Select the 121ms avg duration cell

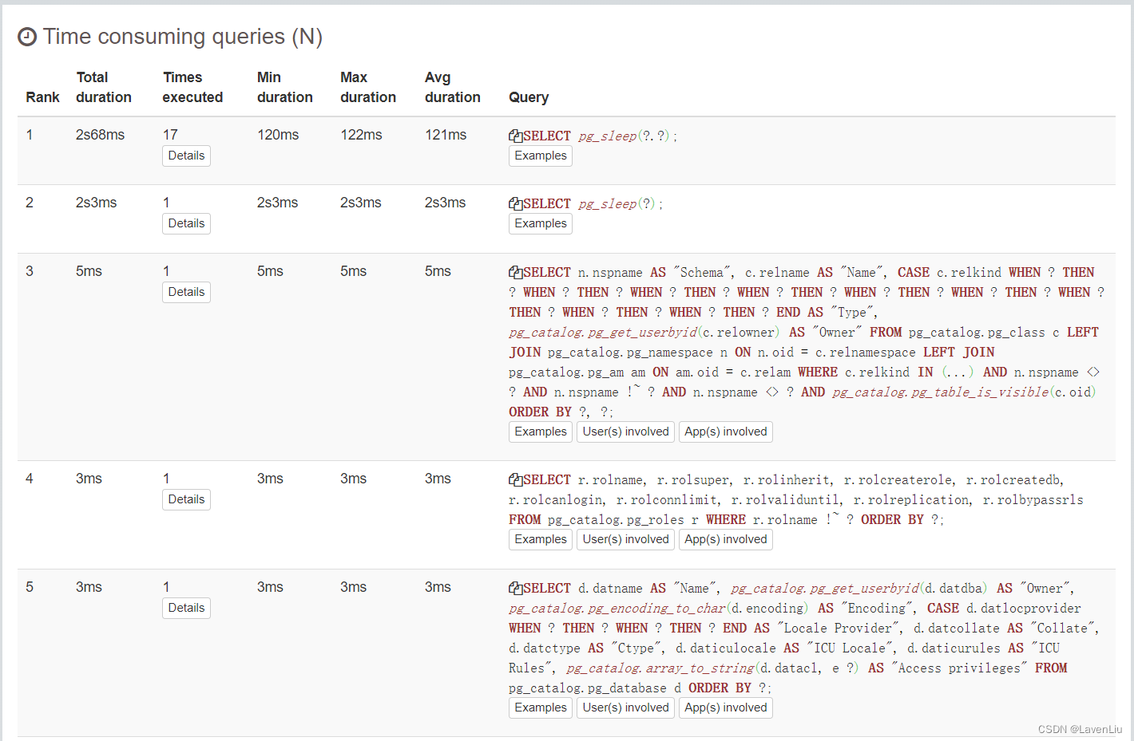(446, 136)
